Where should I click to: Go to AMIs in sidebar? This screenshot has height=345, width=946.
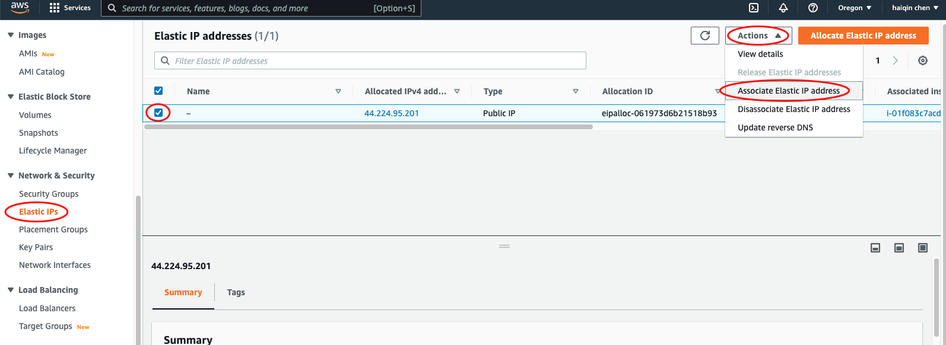click(28, 53)
